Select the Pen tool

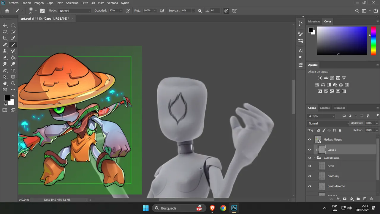pos(5,70)
